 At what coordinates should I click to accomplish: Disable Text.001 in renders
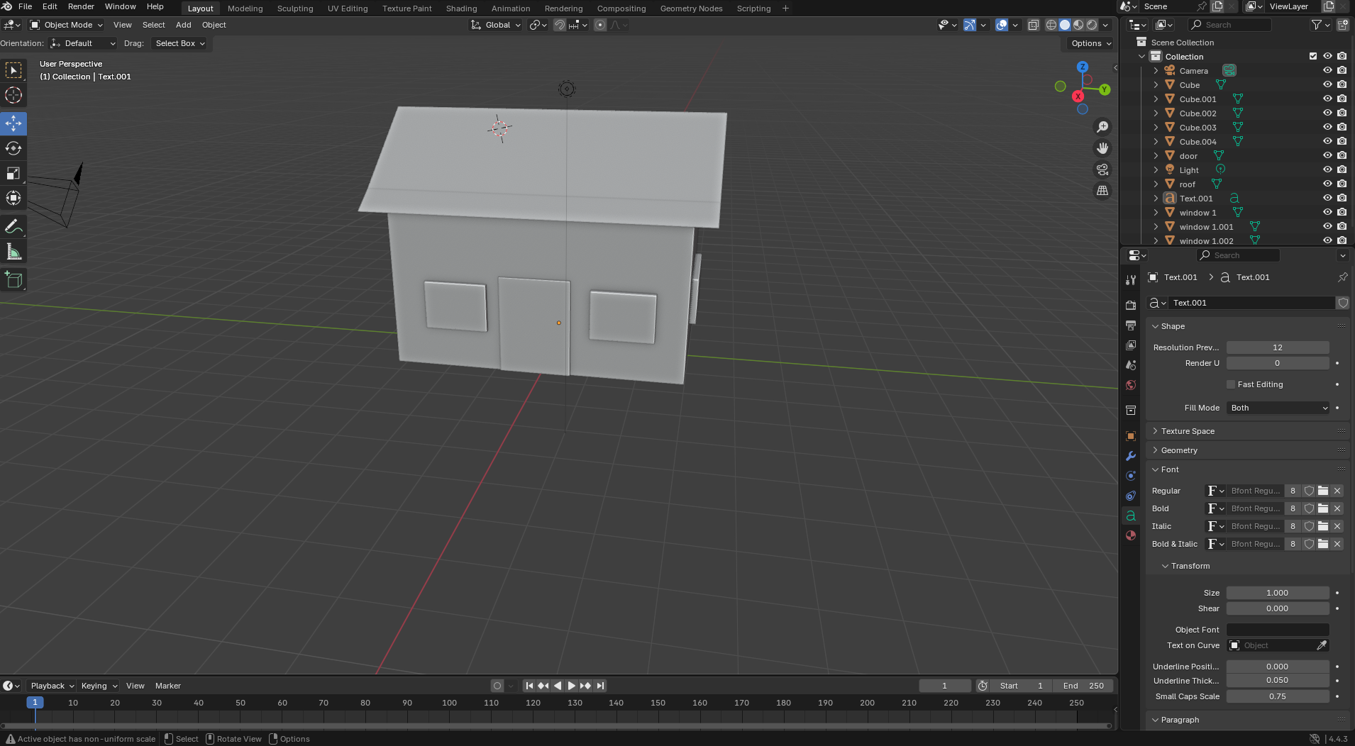(1342, 199)
